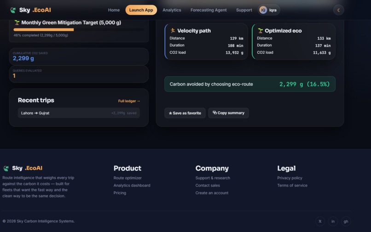Click Velocity path CO2 load 13,932 g
Viewport: 371px width, 232px height.
click(234, 53)
